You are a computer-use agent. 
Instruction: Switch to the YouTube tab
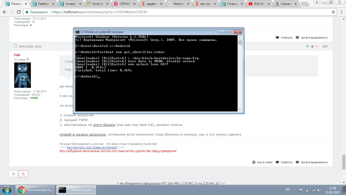(x=258, y=4)
